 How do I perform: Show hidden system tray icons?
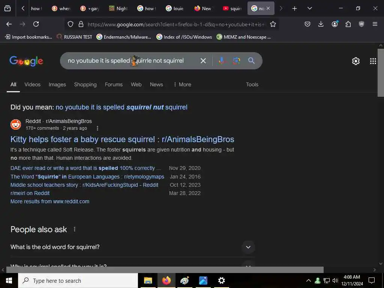(x=309, y=280)
